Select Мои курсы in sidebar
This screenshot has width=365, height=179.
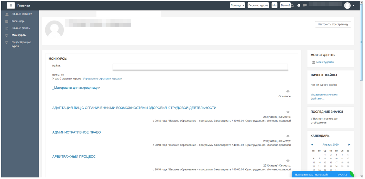pyautogui.click(x=19, y=35)
